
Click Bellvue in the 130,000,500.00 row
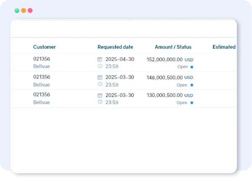[x=42, y=102]
